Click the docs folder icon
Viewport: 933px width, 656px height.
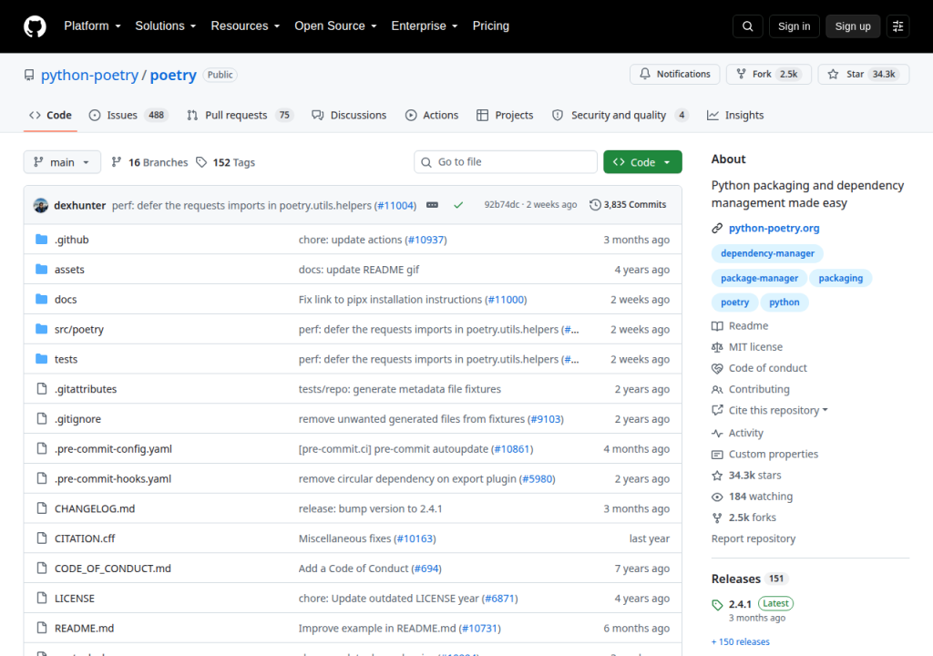point(42,299)
